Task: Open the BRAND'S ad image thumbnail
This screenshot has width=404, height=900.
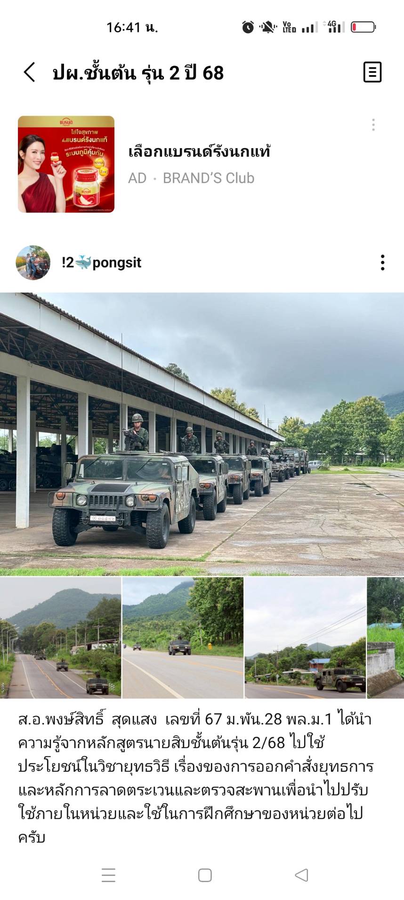Action: [x=66, y=164]
